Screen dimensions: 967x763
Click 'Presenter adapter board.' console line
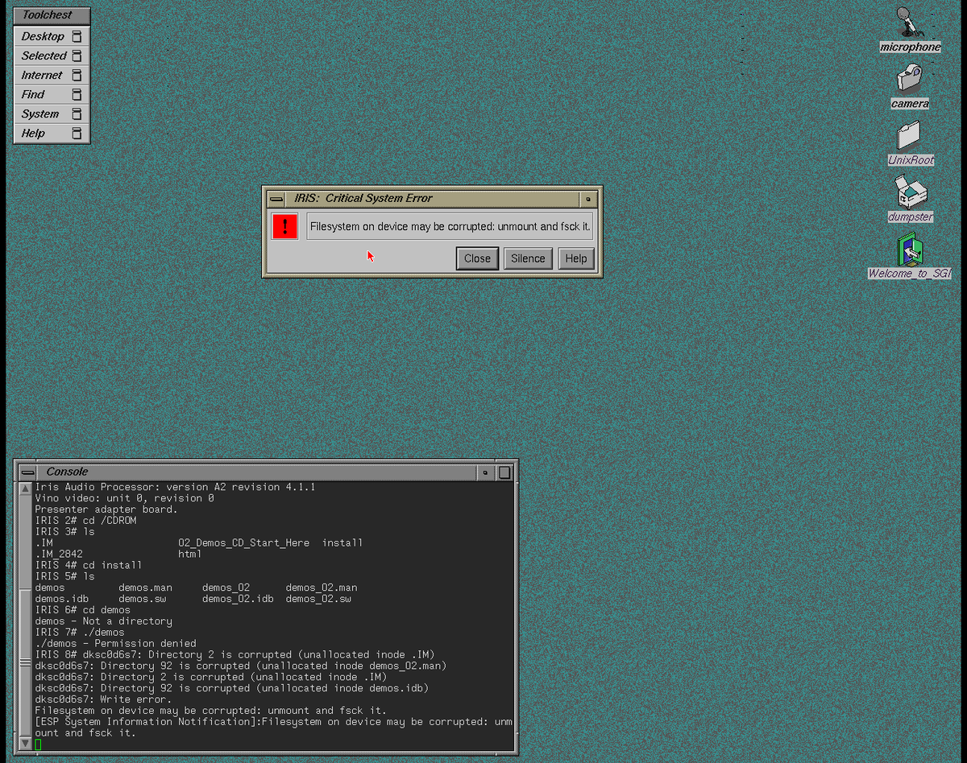[106, 509]
